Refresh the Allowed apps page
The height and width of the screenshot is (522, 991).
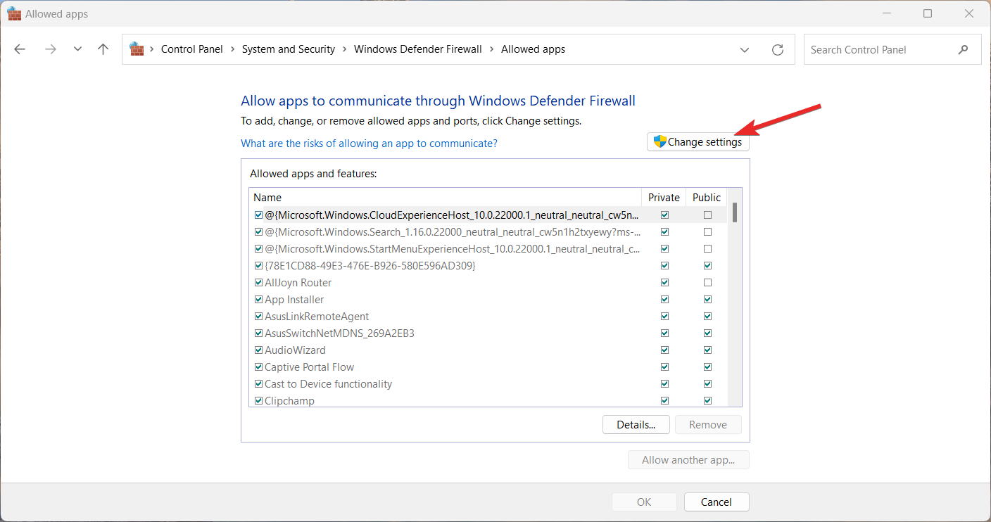[x=778, y=49]
